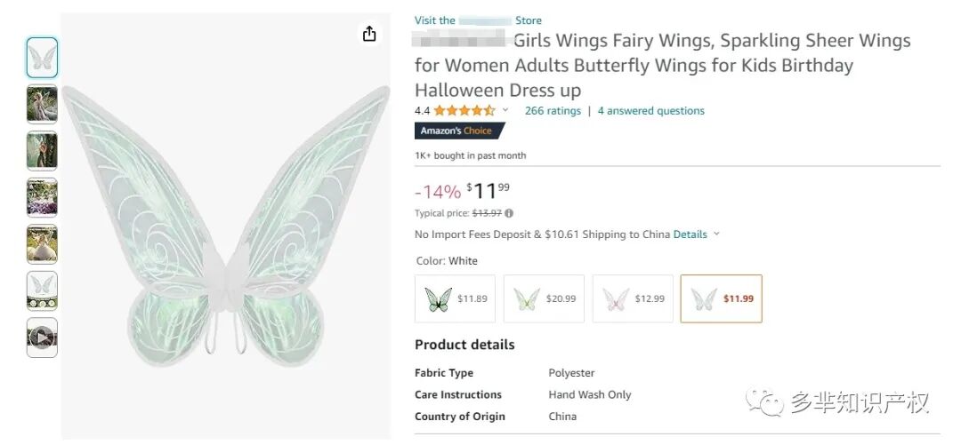This screenshot has height=445, width=961.
Task: Select the White $11.99 color option
Action: coord(721,298)
